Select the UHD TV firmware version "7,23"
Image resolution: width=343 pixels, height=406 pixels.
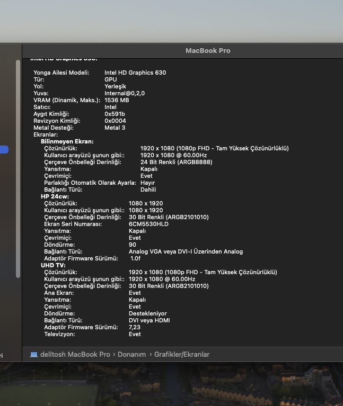click(x=135, y=327)
